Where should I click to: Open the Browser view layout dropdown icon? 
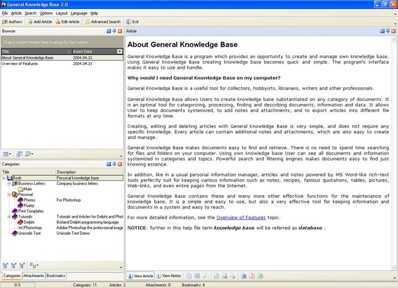coord(7,154)
